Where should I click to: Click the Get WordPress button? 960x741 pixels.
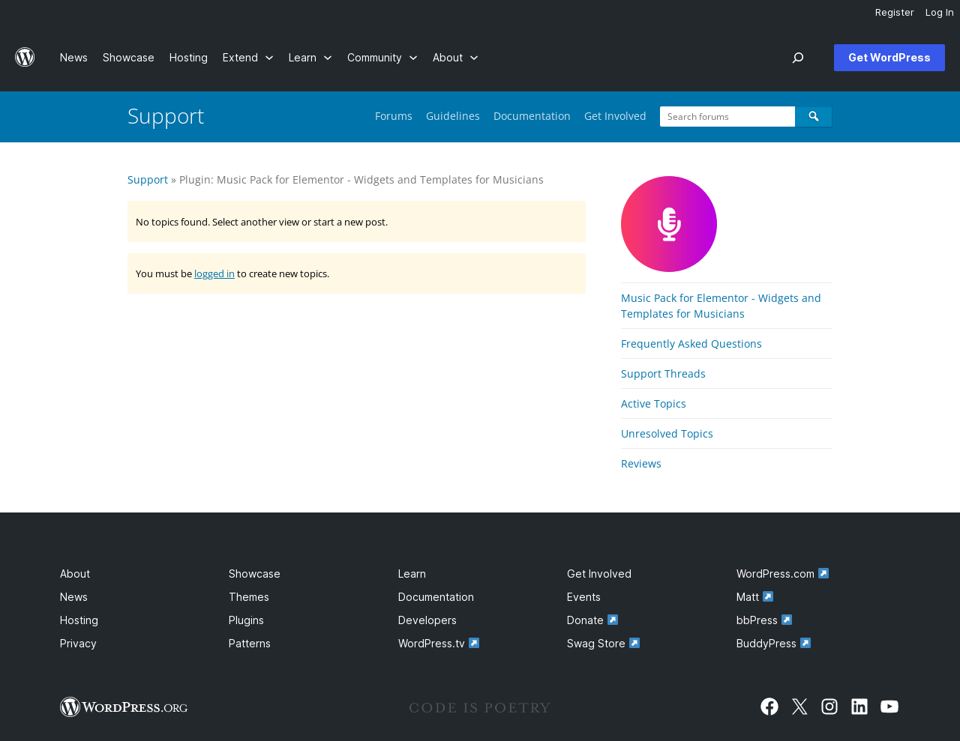coord(889,58)
